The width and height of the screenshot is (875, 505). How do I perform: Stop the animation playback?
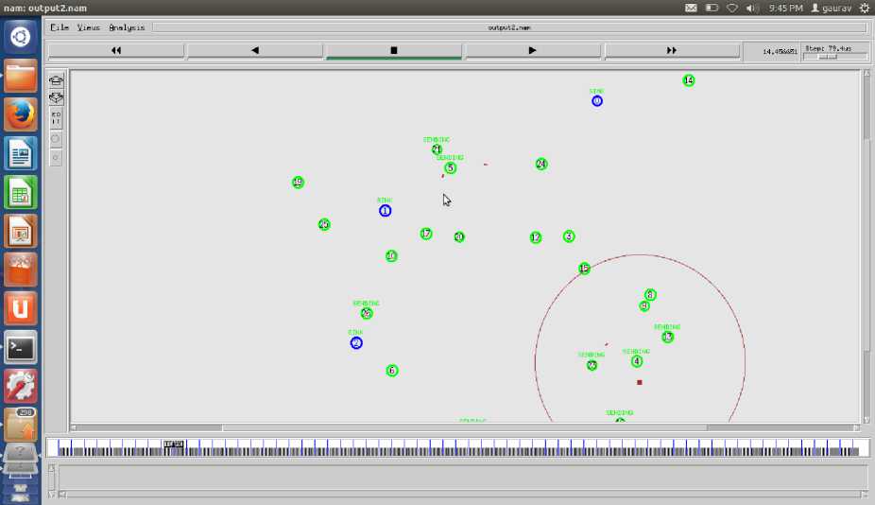pos(394,50)
